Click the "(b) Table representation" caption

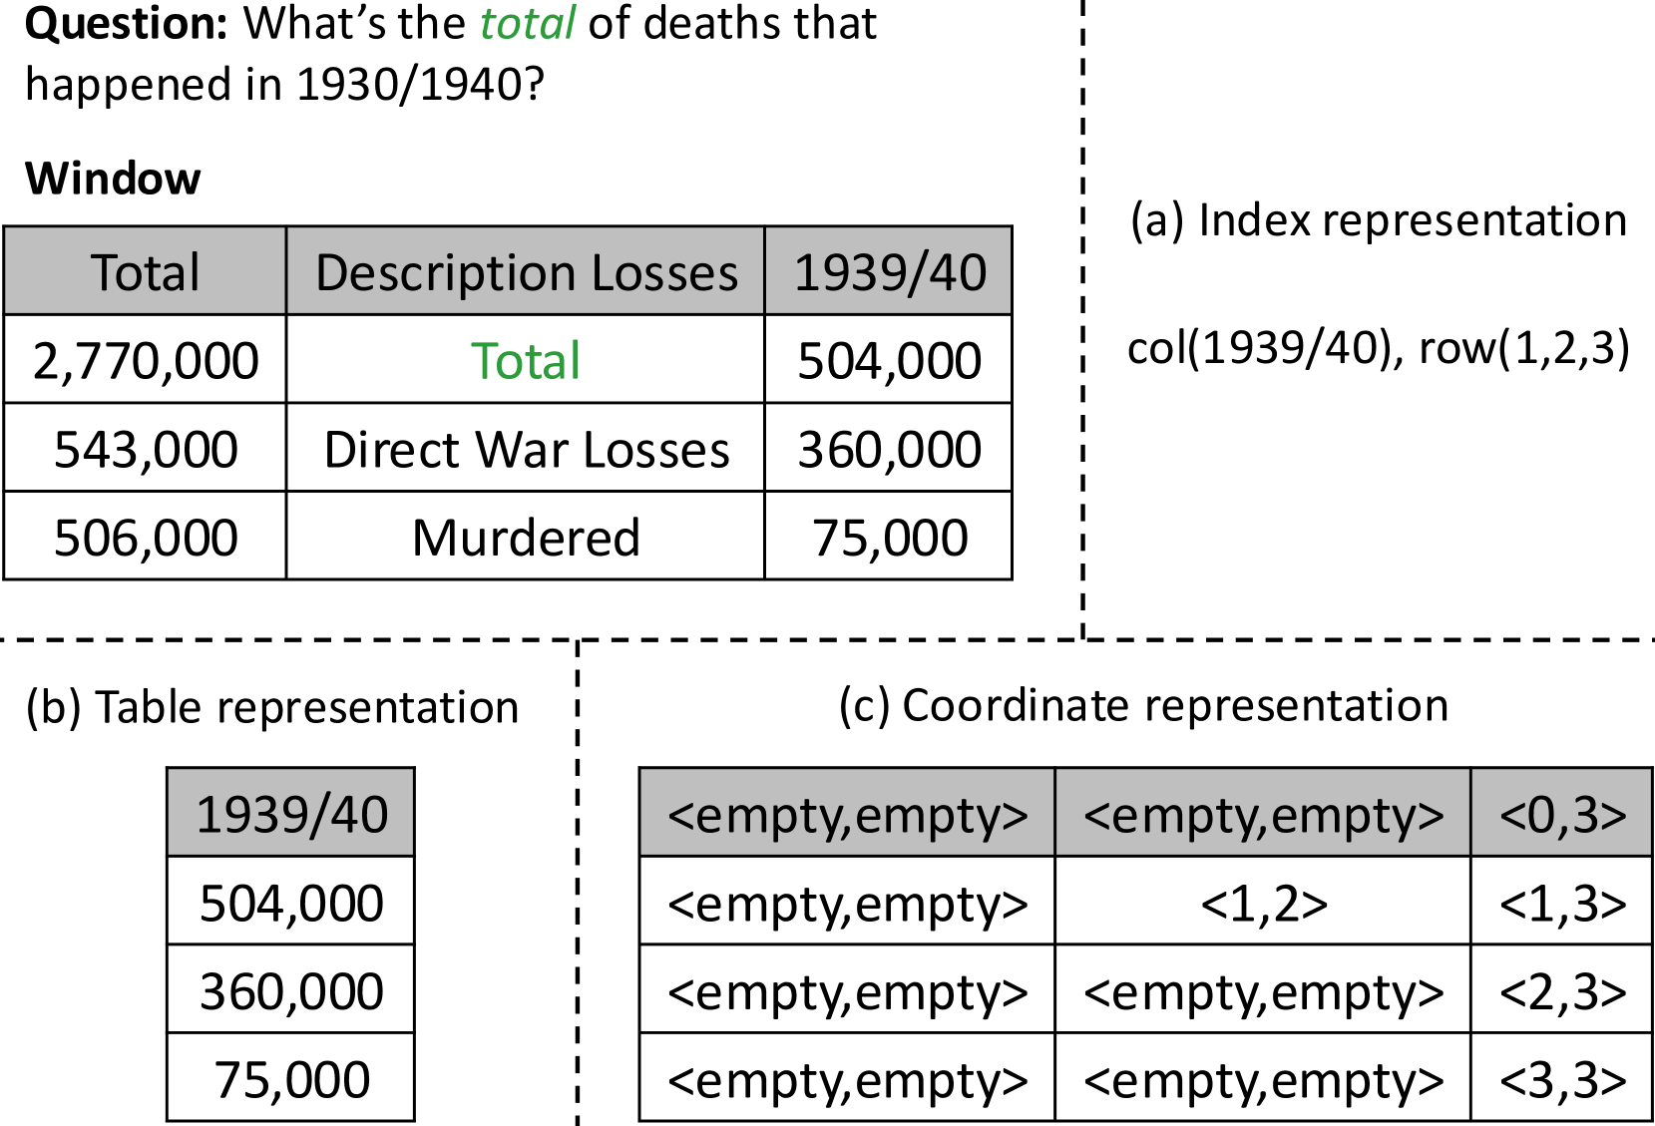coord(272,707)
